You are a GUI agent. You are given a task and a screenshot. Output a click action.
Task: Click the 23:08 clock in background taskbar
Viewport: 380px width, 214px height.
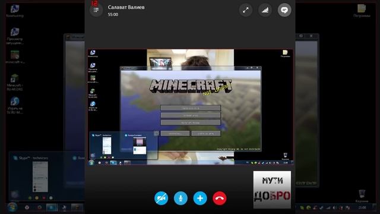pos(362,207)
